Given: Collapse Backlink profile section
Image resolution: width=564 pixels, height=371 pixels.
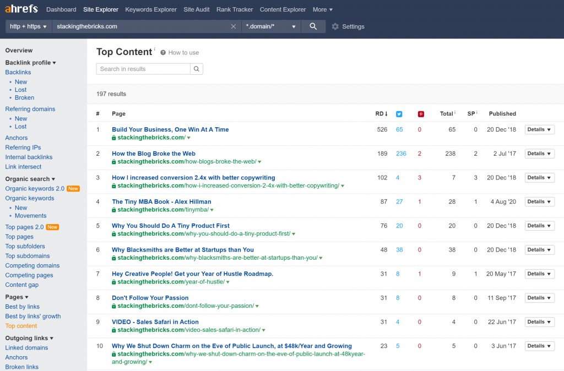Looking at the screenshot, I should [x=31, y=63].
